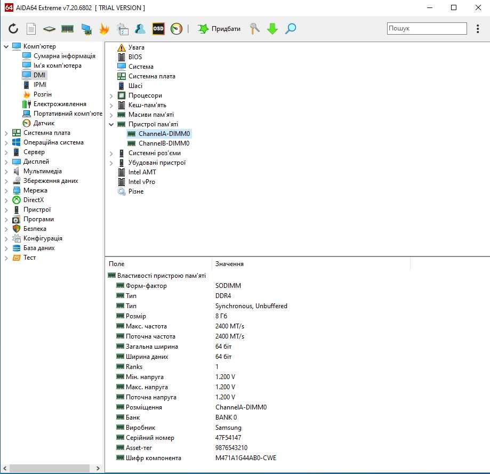Open preferences hammer tools icon

coord(254,29)
